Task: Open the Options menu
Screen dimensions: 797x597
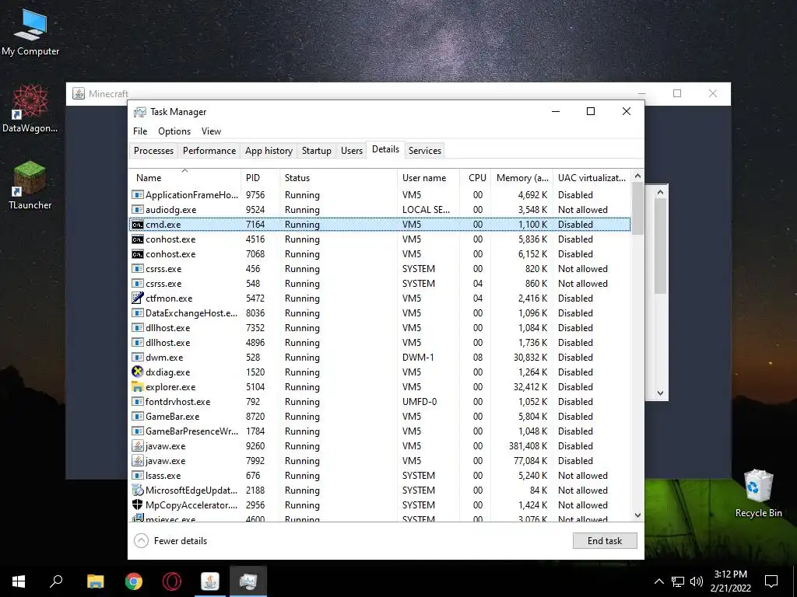Action: 174,131
